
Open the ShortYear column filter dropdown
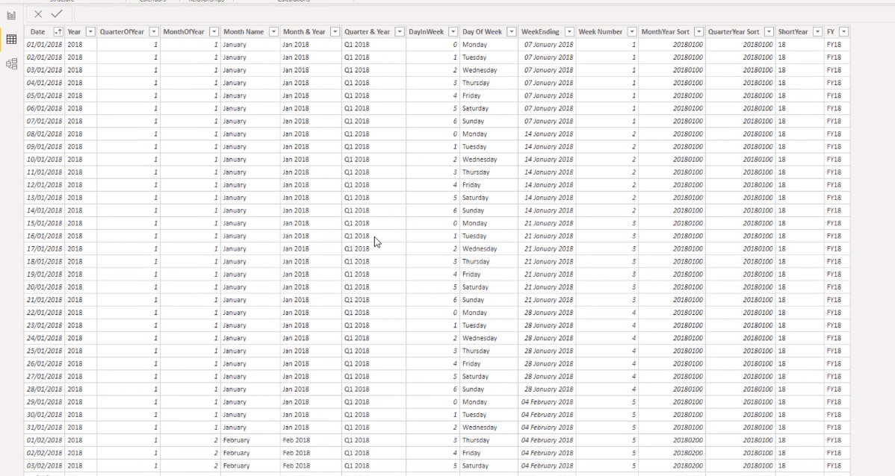817,32
